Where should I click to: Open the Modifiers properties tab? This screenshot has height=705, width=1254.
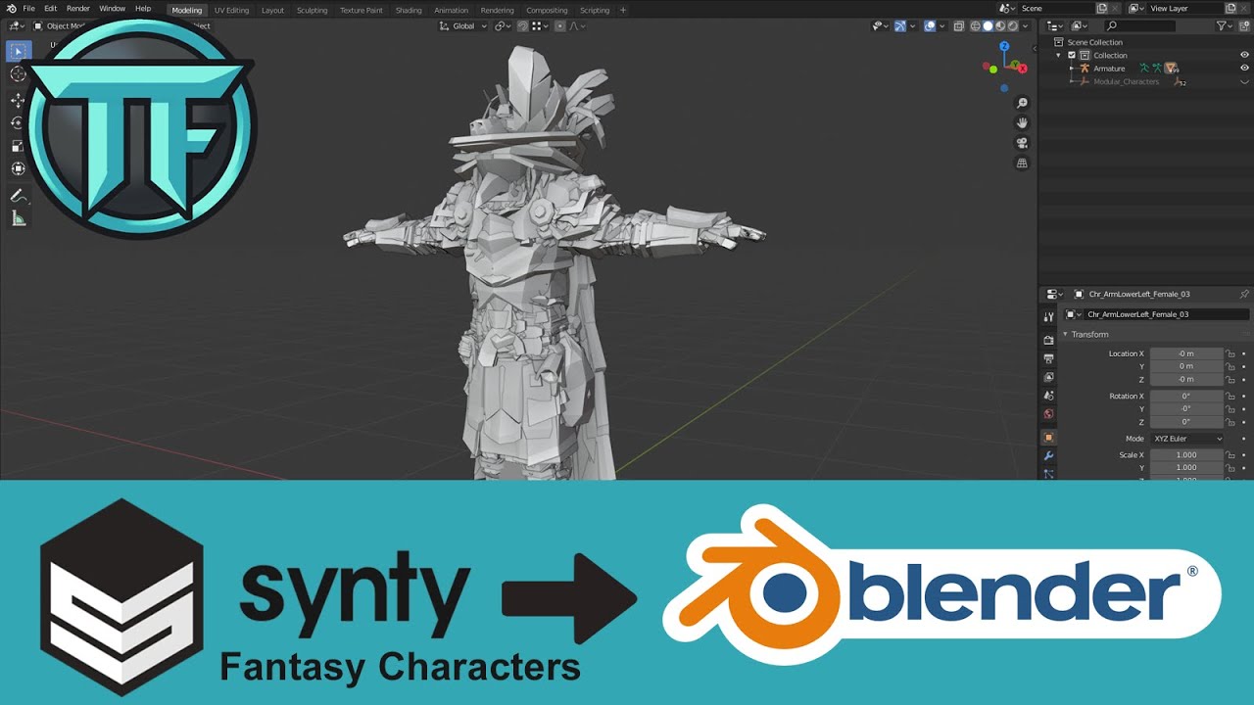[1049, 456]
